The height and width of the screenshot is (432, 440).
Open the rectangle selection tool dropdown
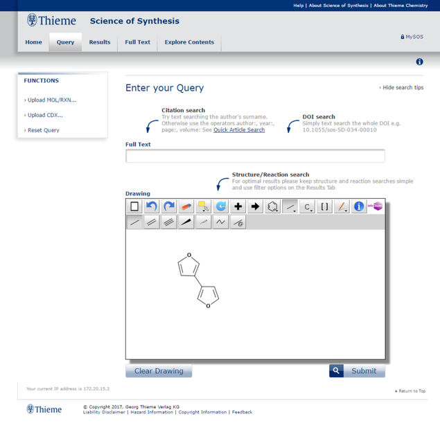tap(204, 206)
